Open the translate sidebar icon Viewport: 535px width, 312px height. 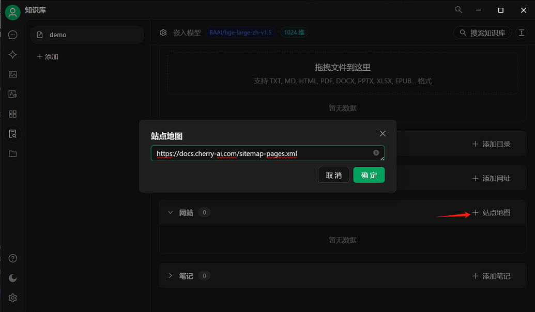tap(13, 94)
